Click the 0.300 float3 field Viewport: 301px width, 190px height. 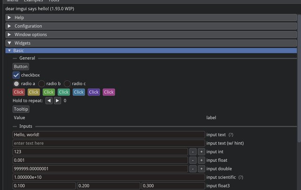(x=173, y=186)
